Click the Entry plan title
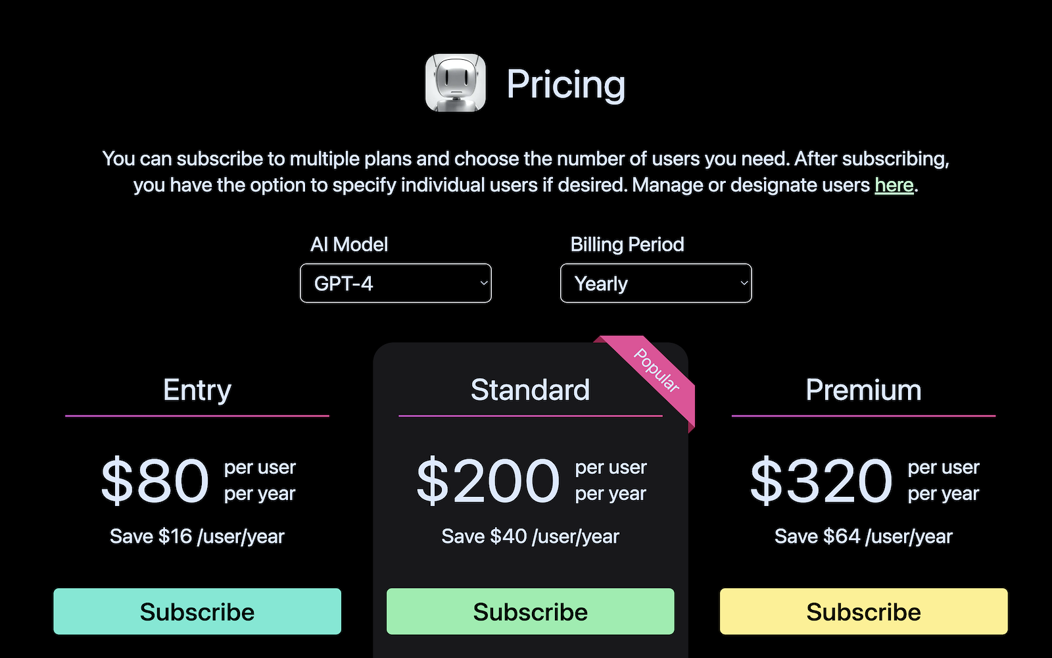Screen dimensions: 1052x658 [197, 390]
